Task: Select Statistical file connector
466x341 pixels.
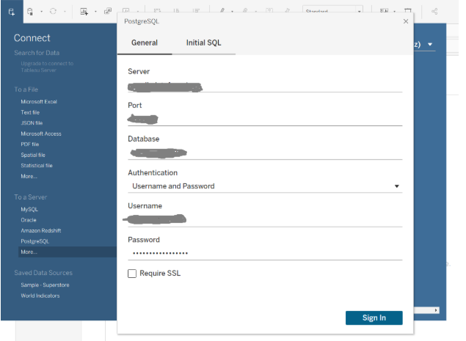Action: tap(37, 166)
